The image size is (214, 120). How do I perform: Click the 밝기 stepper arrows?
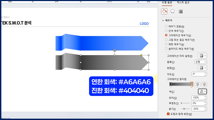205,109
